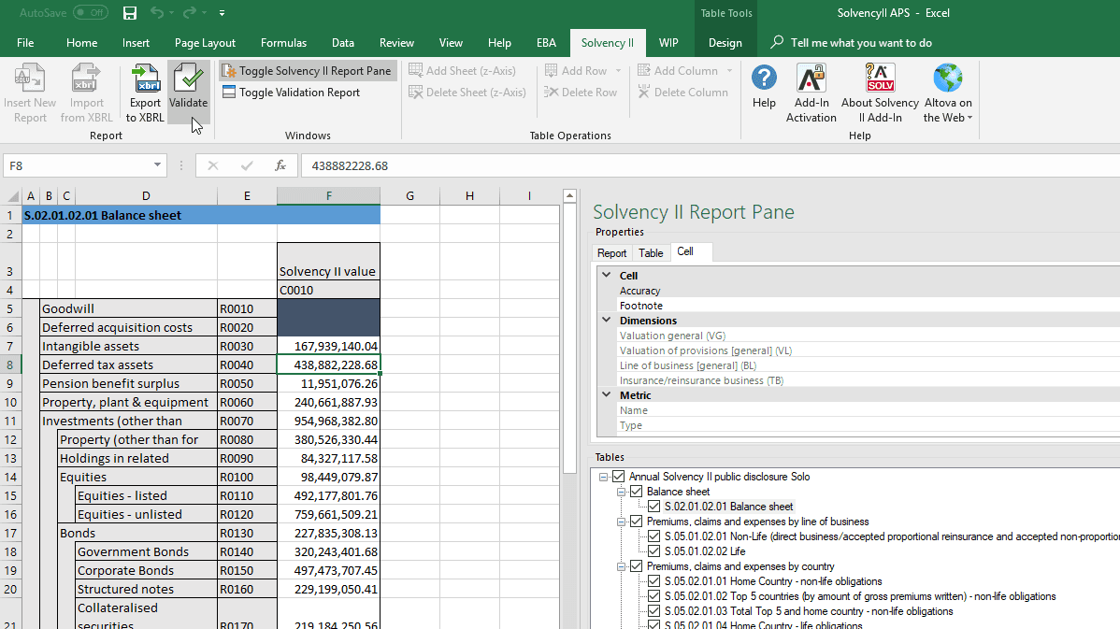Open the File tab
The height and width of the screenshot is (629, 1120).
pyautogui.click(x=26, y=43)
